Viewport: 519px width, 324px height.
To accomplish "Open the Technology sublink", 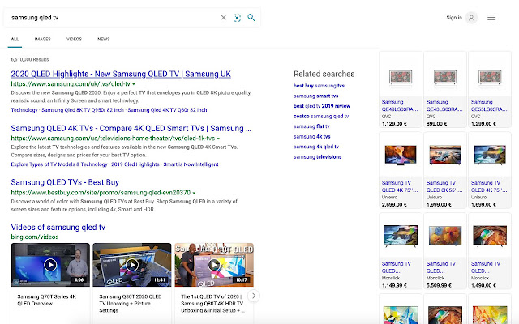I will pyautogui.click(x=24, y=110).
